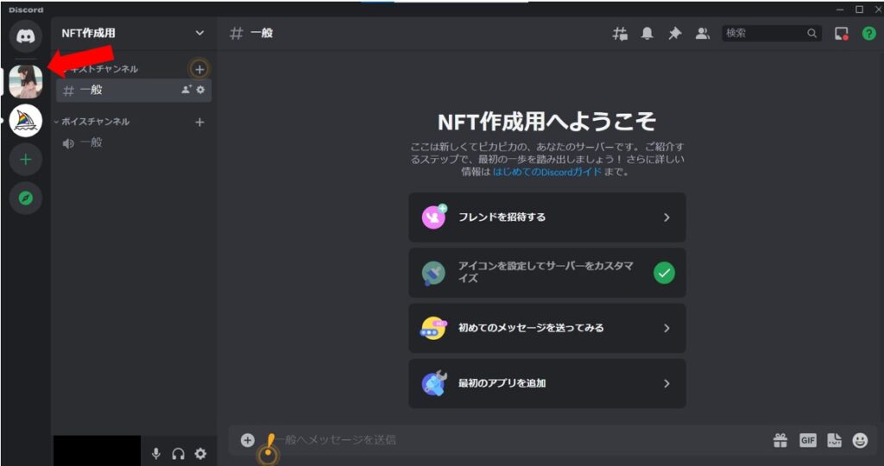
Task: Click アイコンを設定してサーバーをカスタマイズ card
Action: tap(546, 273)
